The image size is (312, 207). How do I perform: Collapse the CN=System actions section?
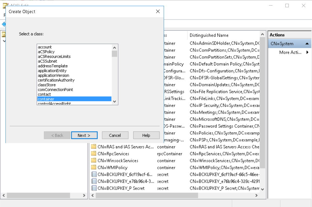307,44
